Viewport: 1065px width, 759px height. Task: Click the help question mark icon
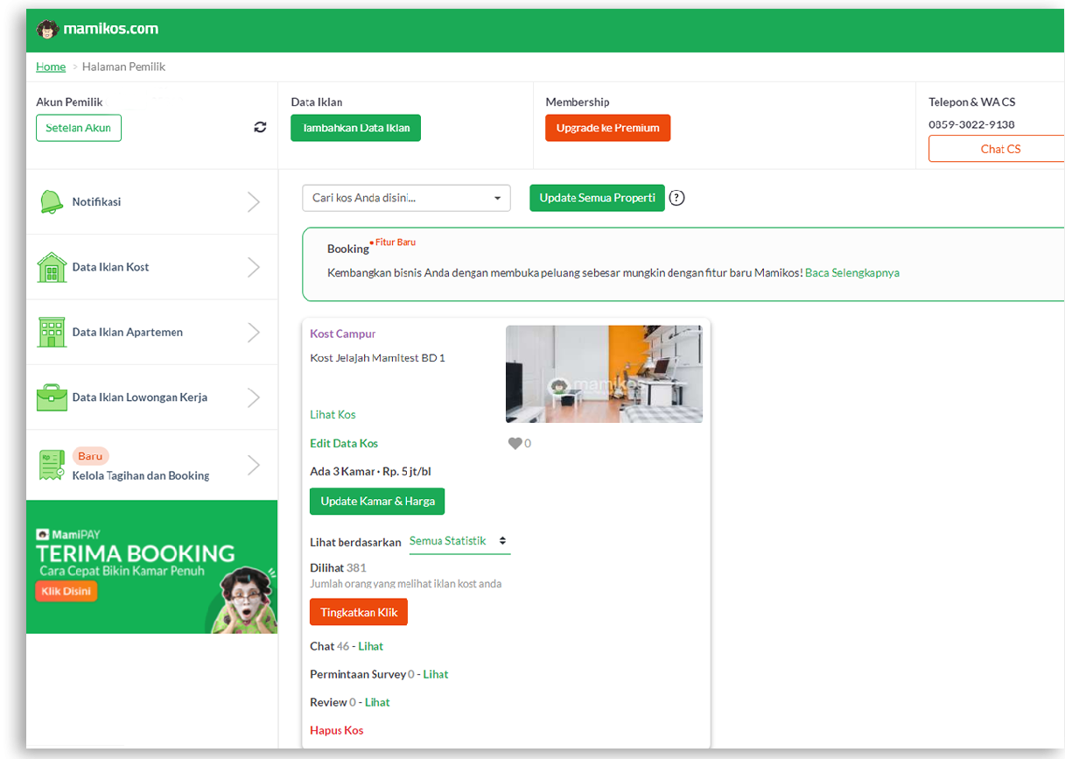click(x=676, y=198)
